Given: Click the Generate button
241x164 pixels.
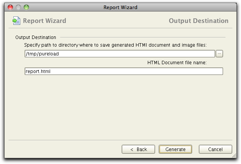Looking at the screenshot, I should pyautogui.click(x=175, y=149).
